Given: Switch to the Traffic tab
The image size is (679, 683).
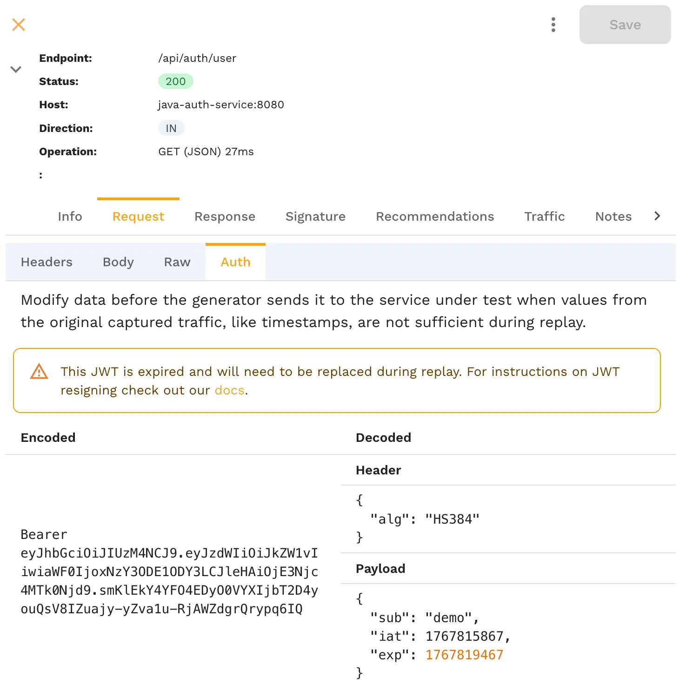Looking at the screenshot, I should click(545, 216).
